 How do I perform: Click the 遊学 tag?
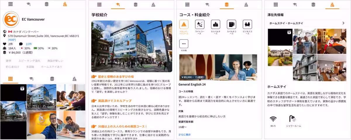coord(8,61)
